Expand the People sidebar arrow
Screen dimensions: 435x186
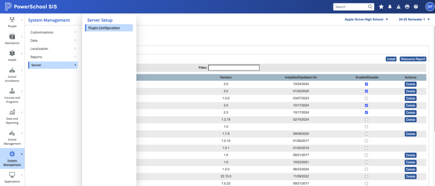tap(22, 20)
